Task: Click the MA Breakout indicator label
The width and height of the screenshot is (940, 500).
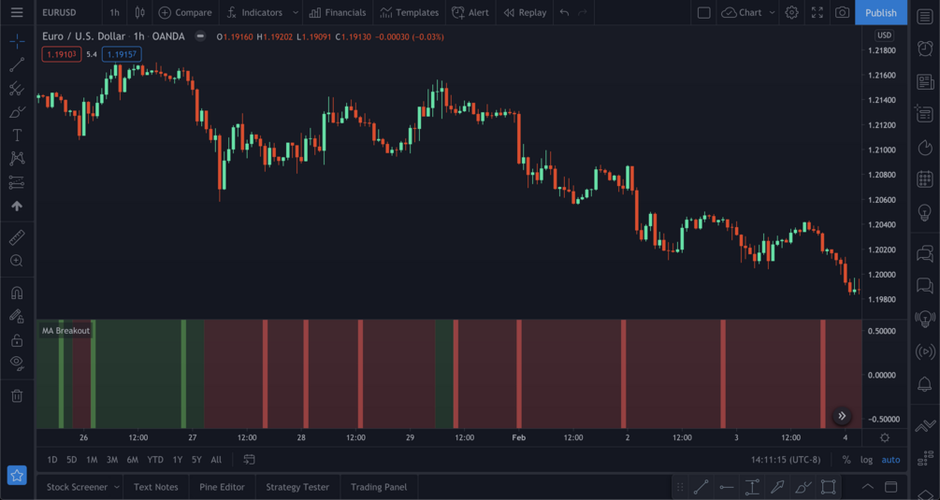Action: (66, 331)
